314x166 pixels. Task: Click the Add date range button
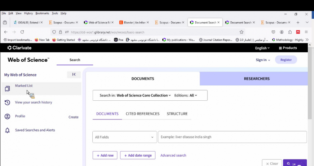138,156
